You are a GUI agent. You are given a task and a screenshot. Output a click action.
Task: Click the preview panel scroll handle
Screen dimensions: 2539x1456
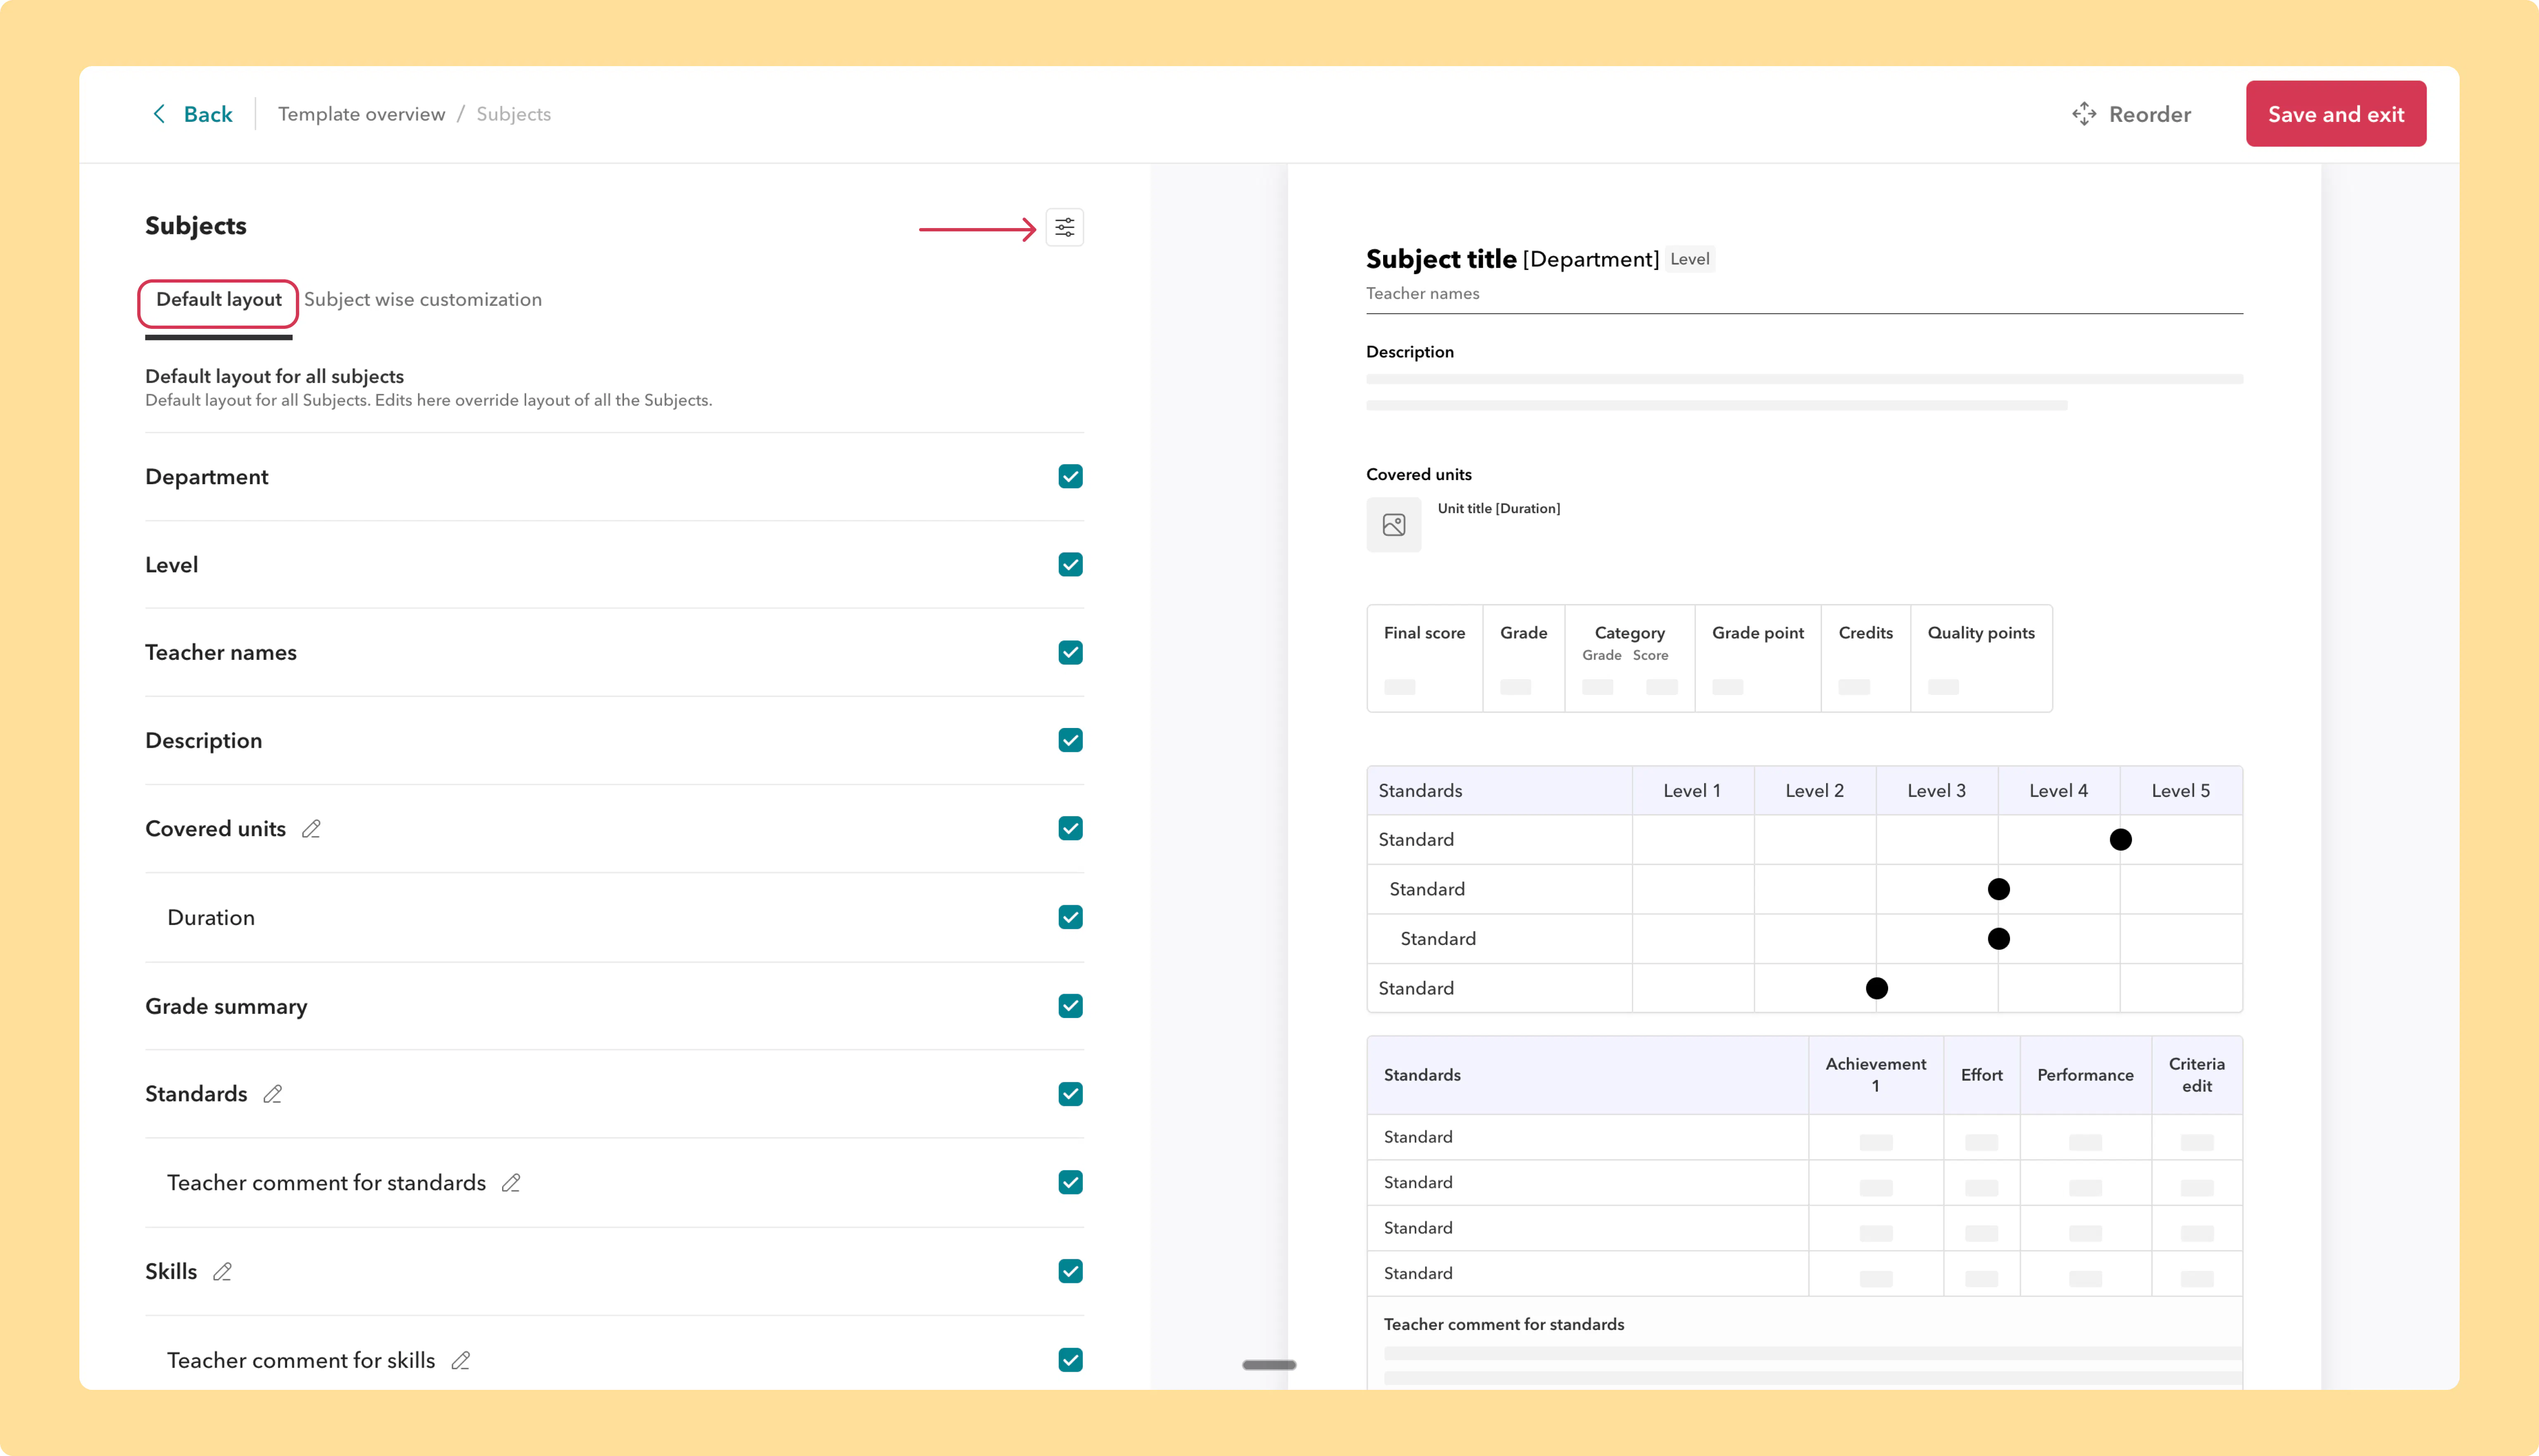pos(1269,1365)
